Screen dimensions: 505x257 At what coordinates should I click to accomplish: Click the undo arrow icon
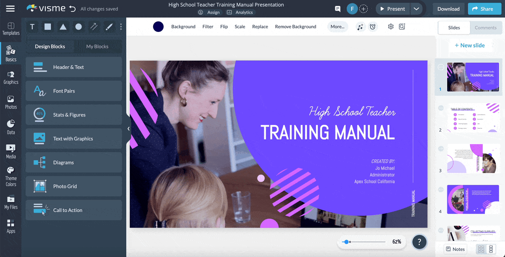(x=72, y=9)
